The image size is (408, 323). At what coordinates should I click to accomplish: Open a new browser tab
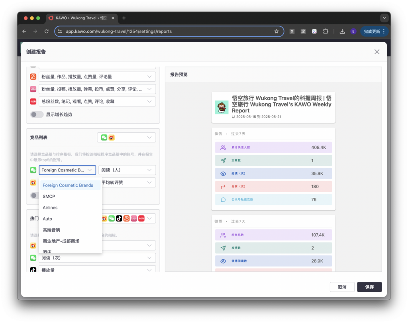124,18
